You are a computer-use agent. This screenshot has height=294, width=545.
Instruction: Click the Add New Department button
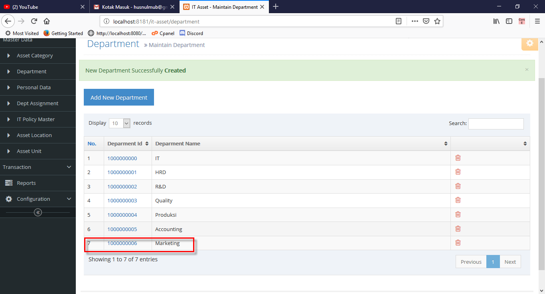tap(118, 97)
